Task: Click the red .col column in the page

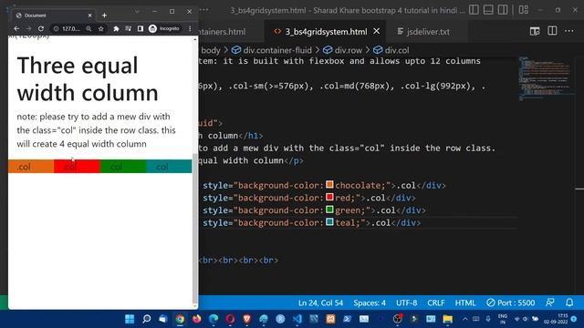Action: 77,166
